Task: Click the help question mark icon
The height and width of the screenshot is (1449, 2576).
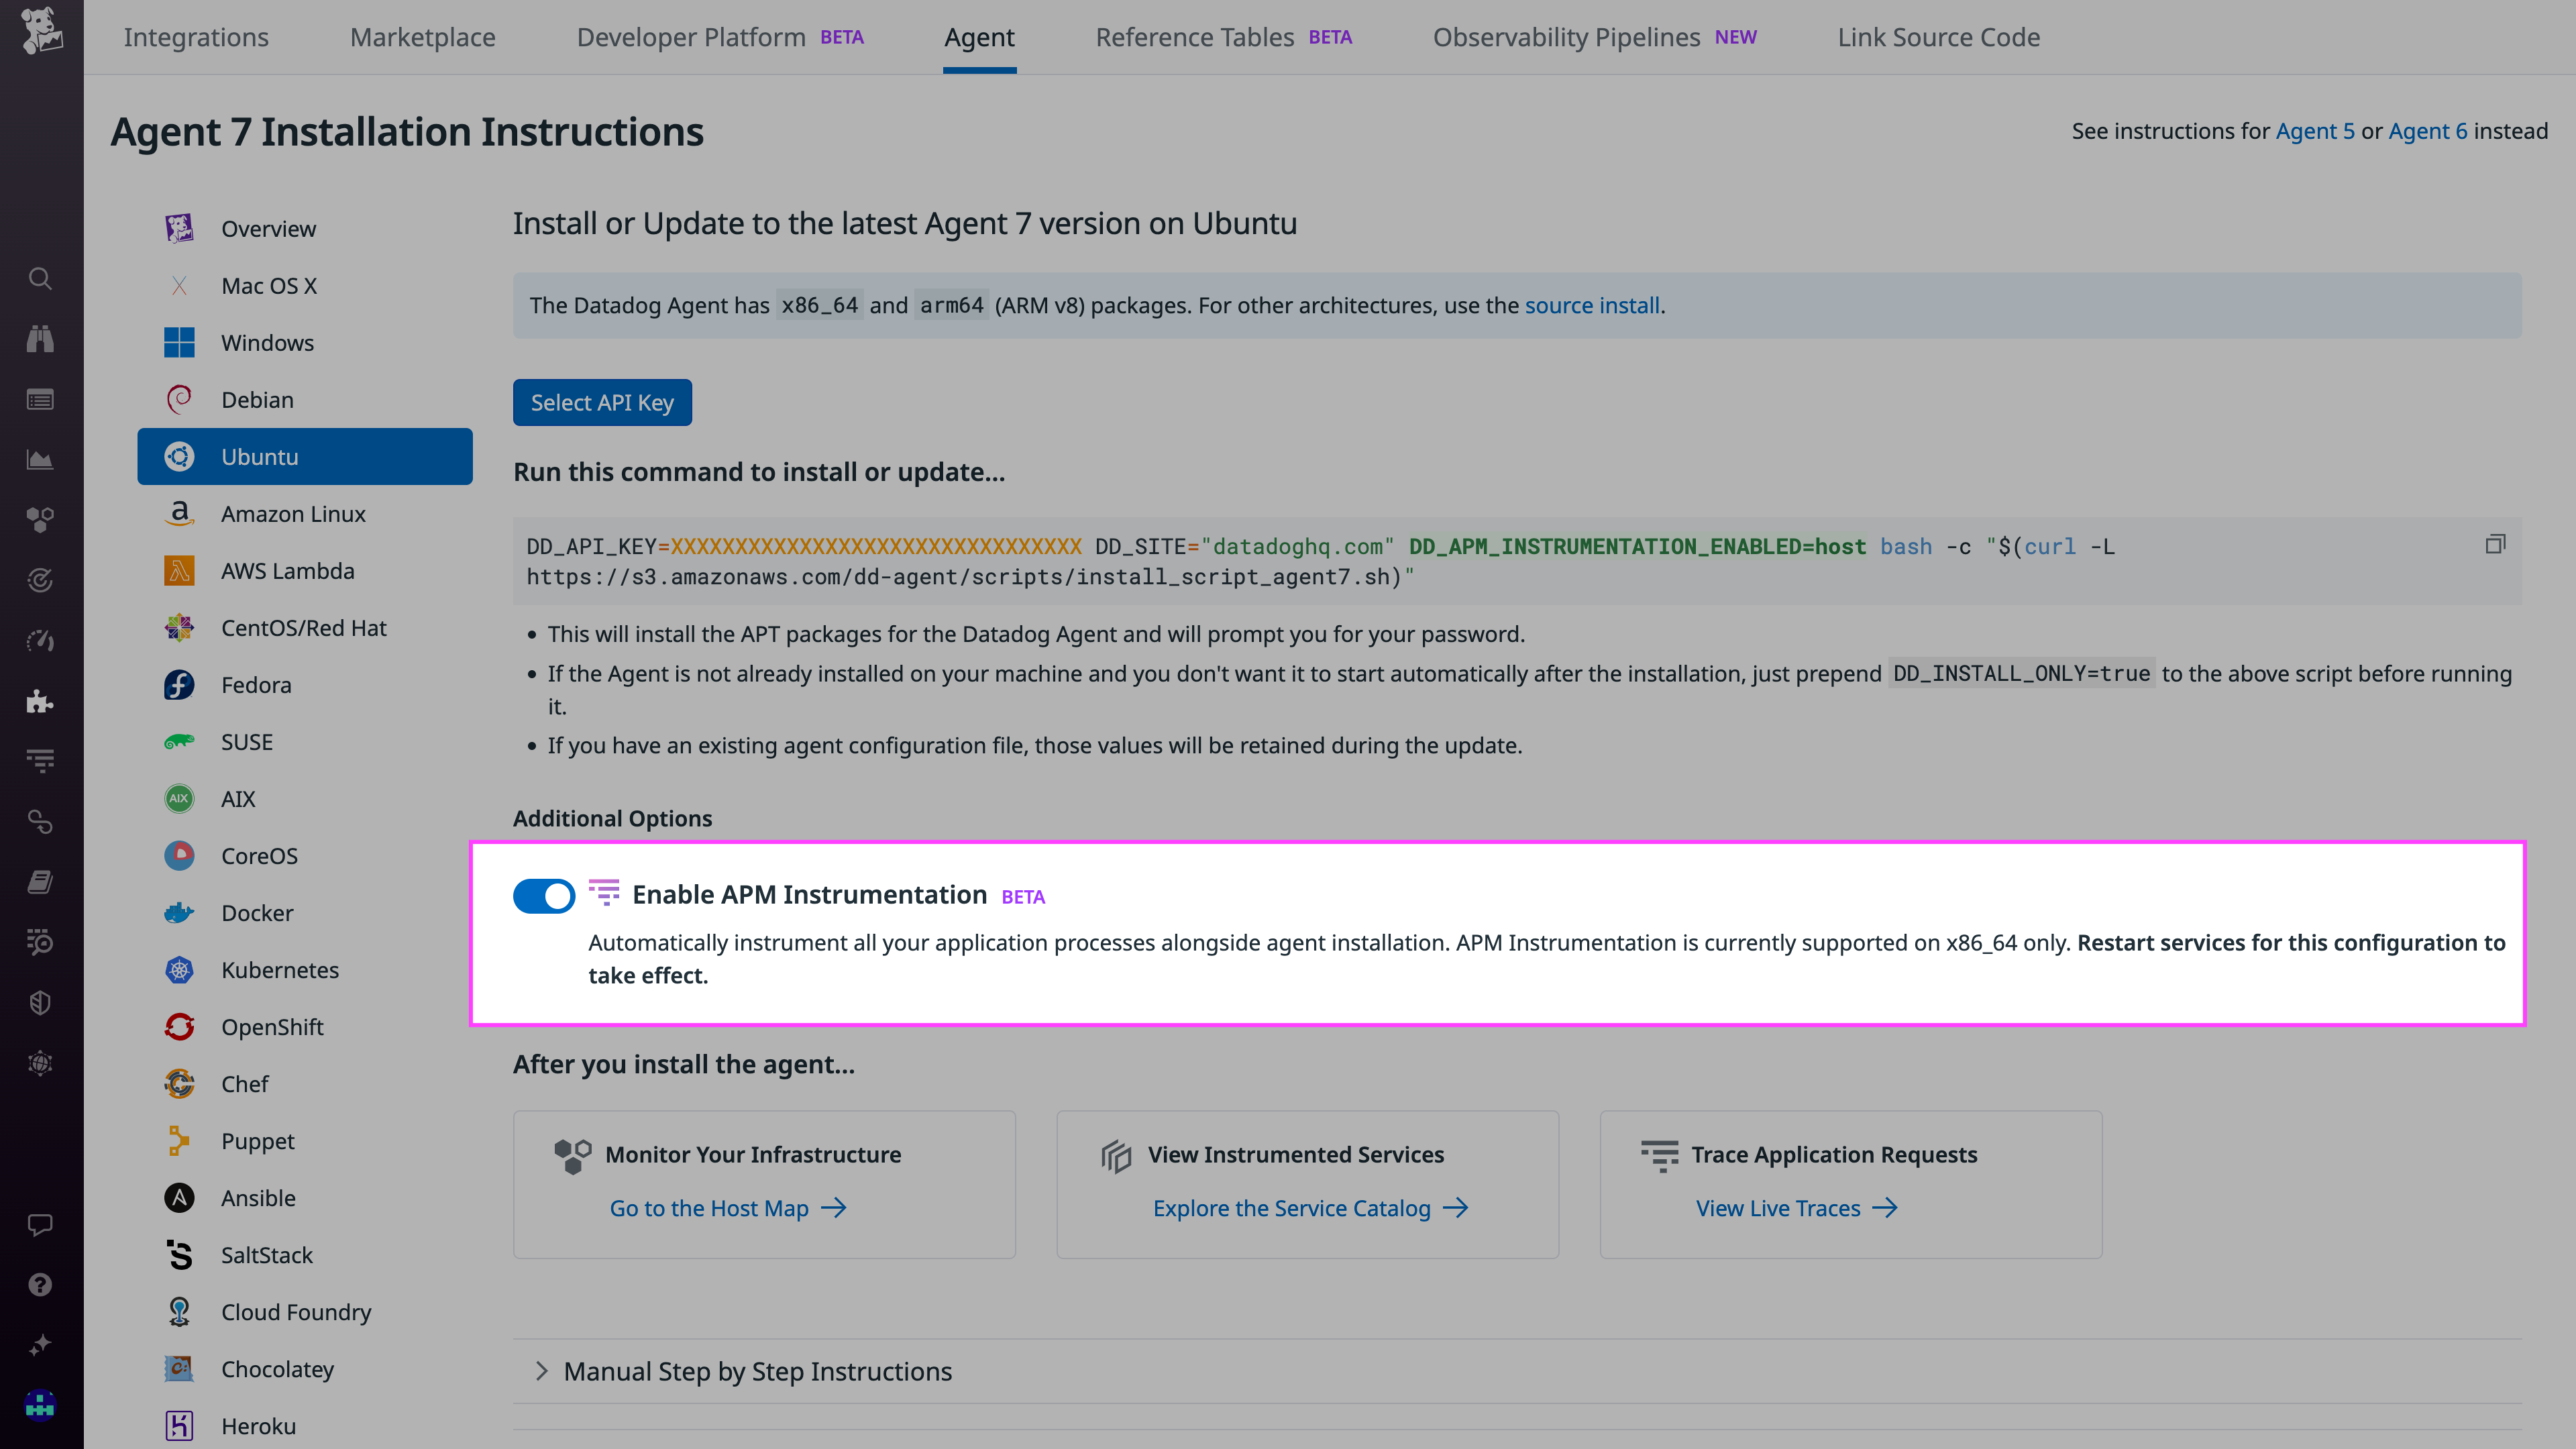Action: click(x=40, y=1284)
